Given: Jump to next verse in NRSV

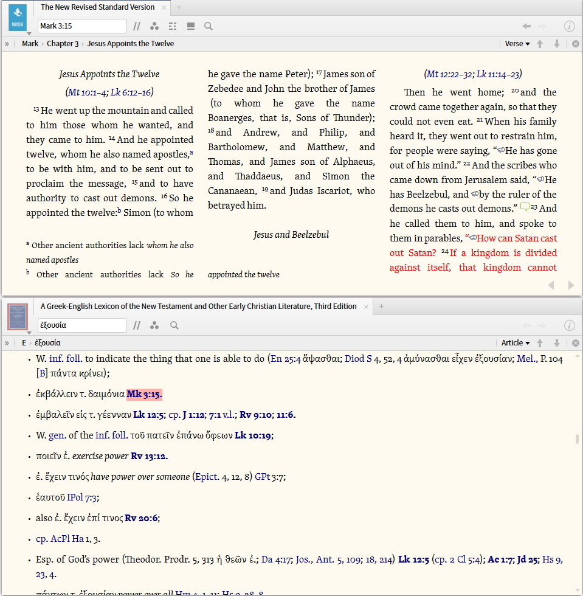Looking at the screenshot, I should [x=557, y=44].
